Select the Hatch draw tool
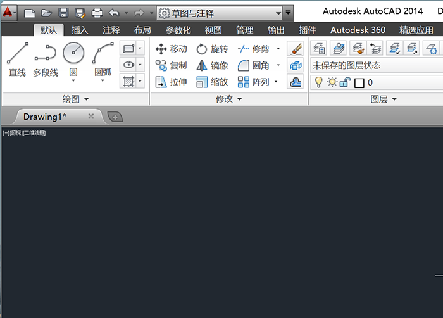 click(x=128, y=82)
